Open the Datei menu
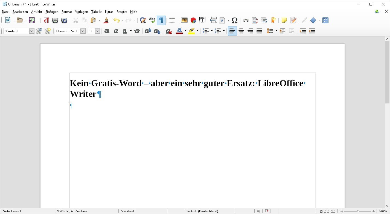 (5, 12)
